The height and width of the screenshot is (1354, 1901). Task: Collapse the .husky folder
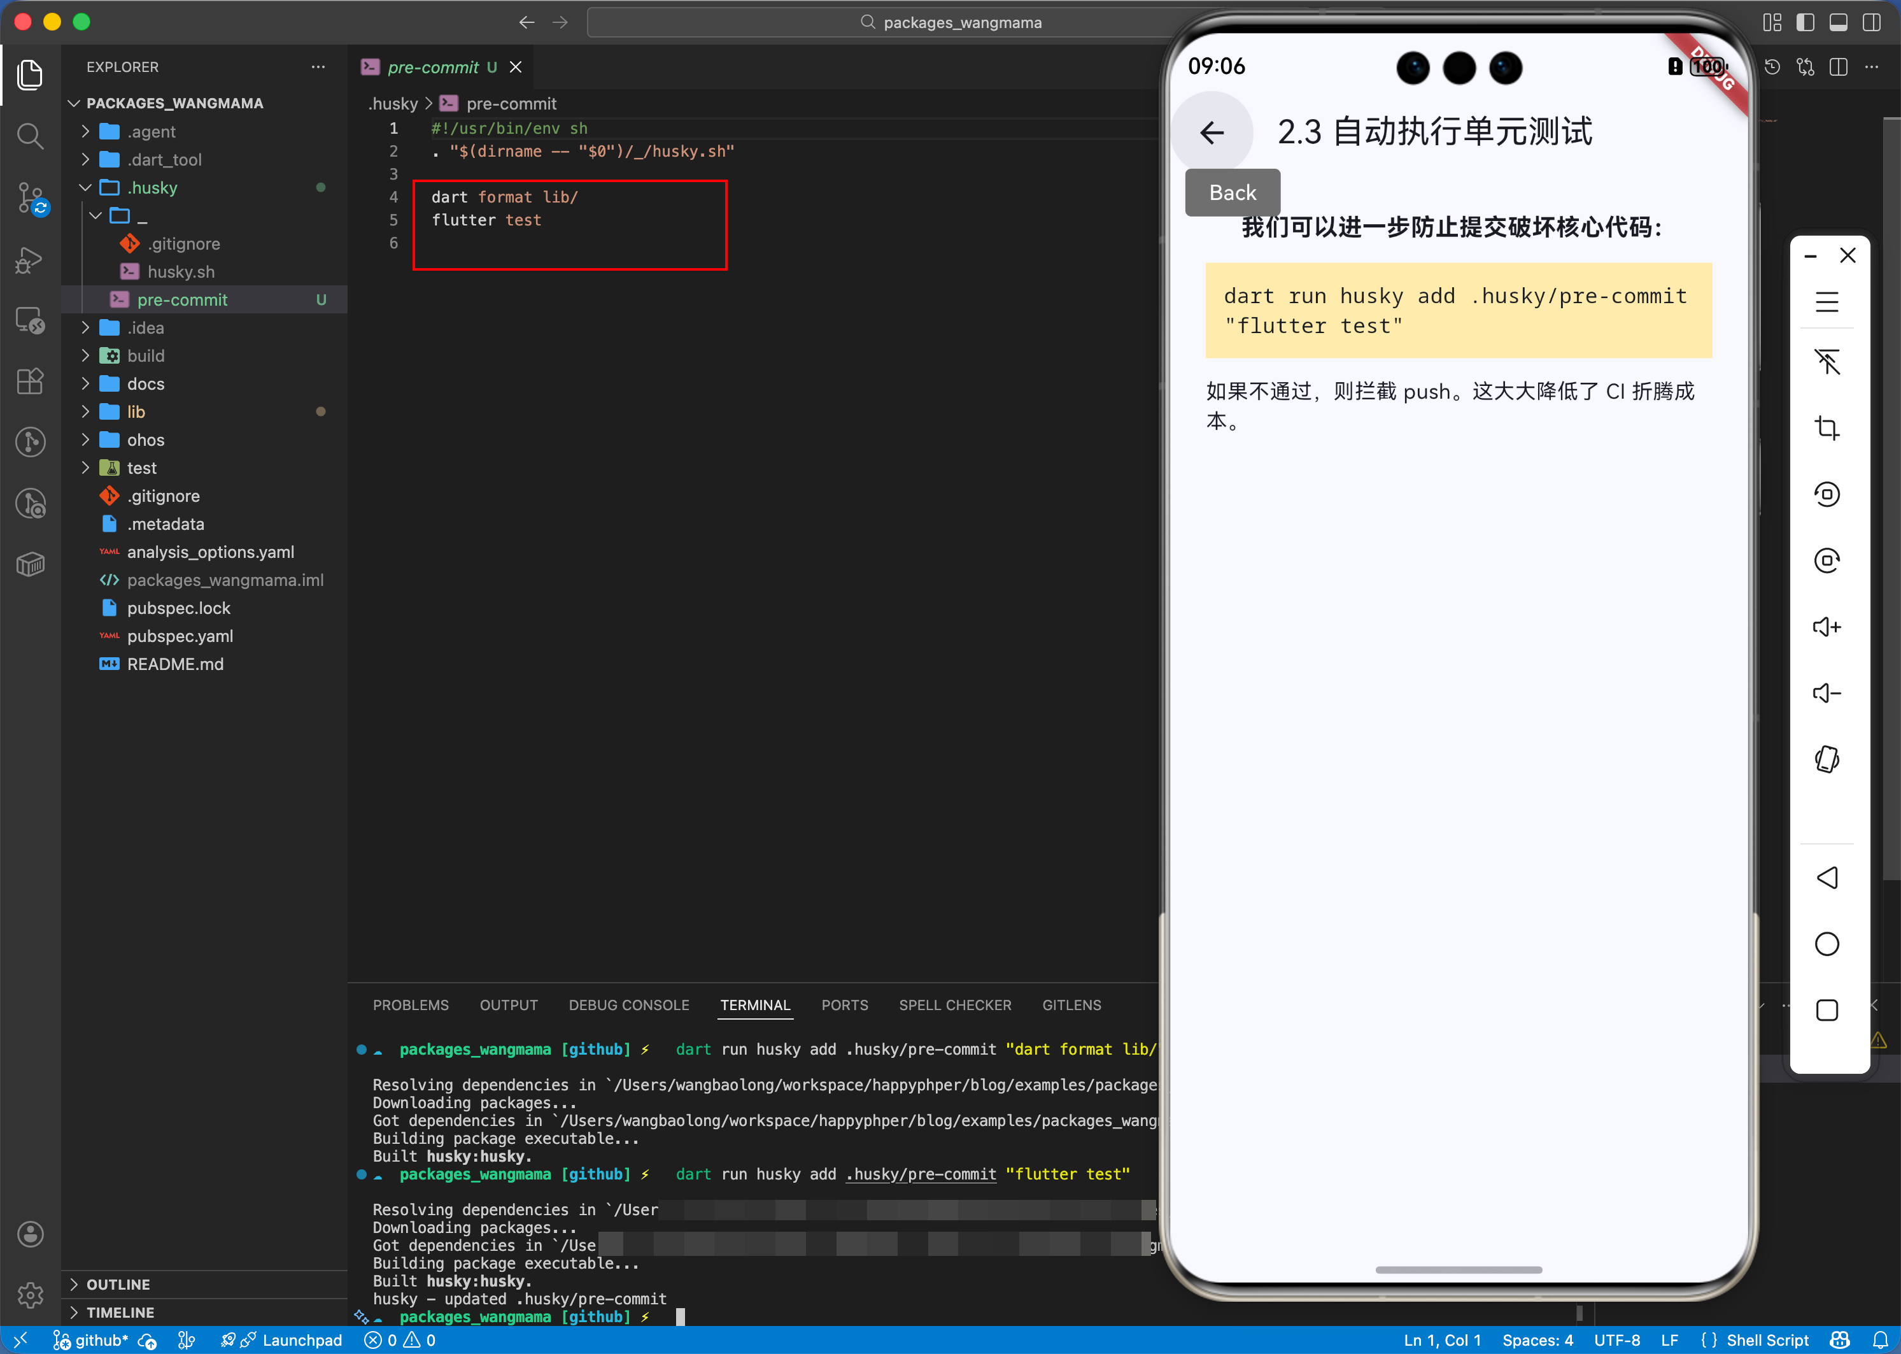(152, 188)
